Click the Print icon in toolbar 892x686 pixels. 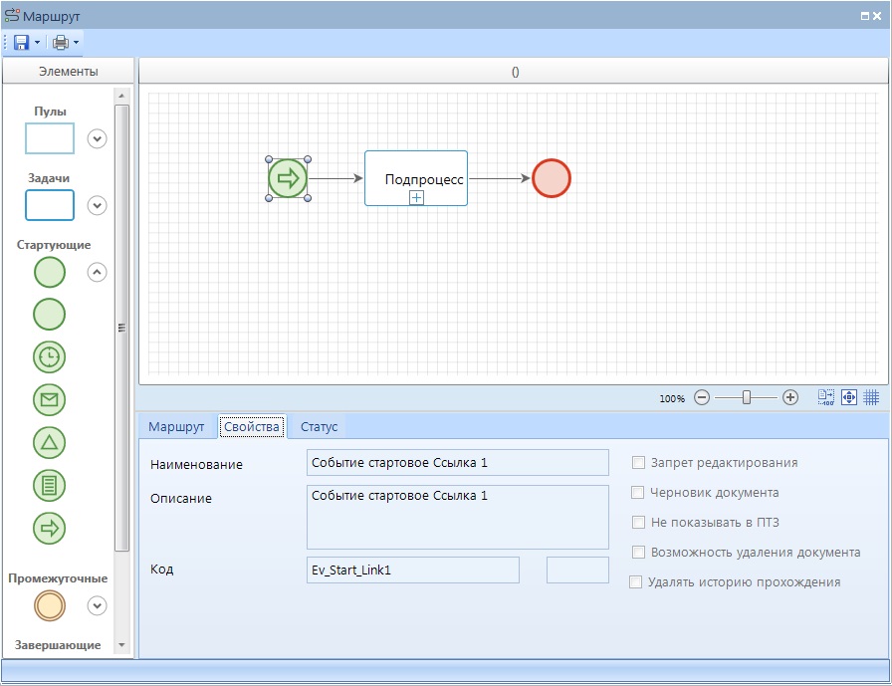[x=61, y=43]
